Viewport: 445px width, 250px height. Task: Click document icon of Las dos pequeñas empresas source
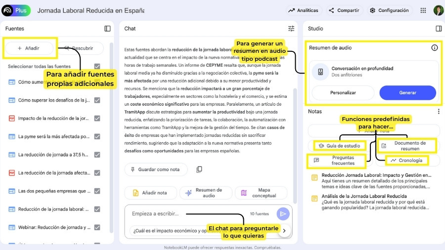click(x=12, y=191)
